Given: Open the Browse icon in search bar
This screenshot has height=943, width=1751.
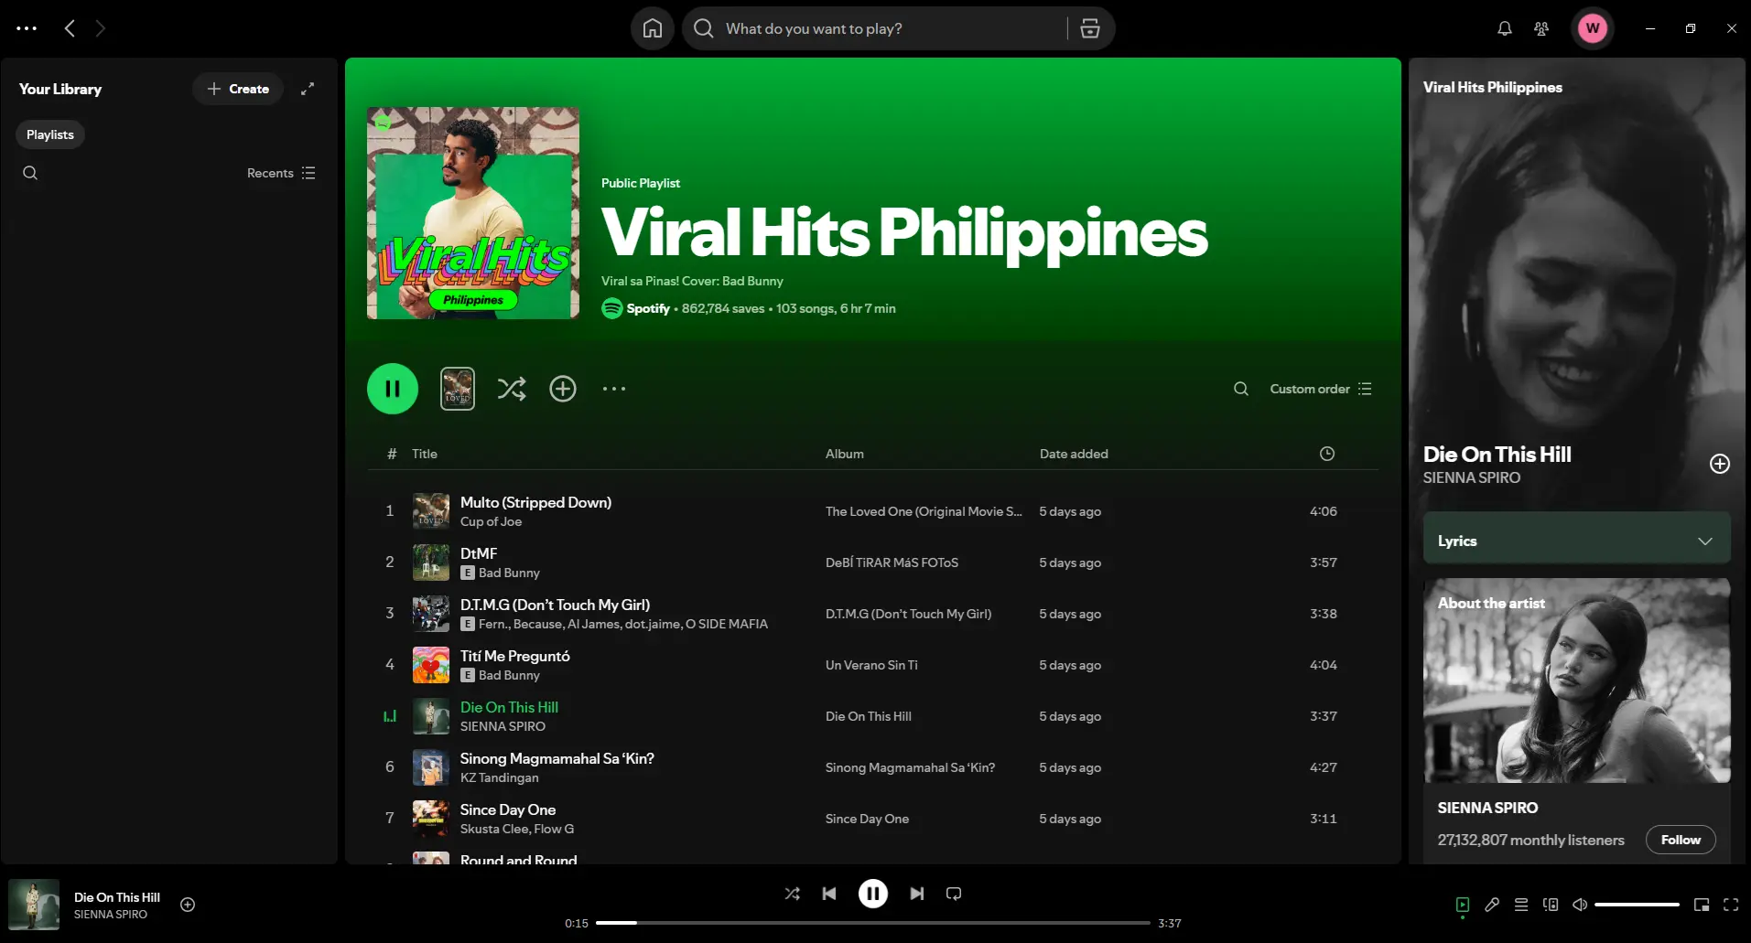Looking at the screenshot, I should coord(1090,28).
